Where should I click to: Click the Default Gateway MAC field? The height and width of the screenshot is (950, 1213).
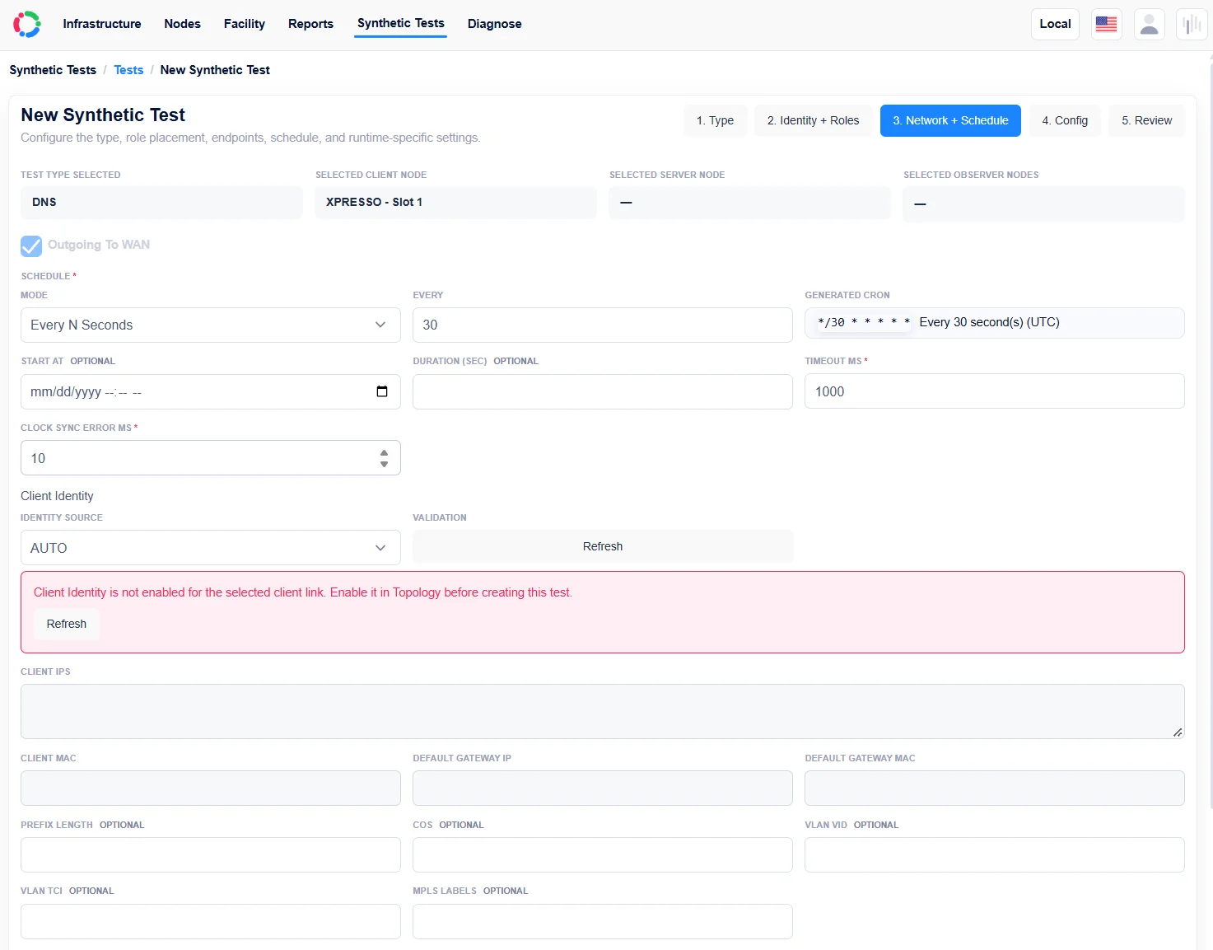click(x=995, y=788)
